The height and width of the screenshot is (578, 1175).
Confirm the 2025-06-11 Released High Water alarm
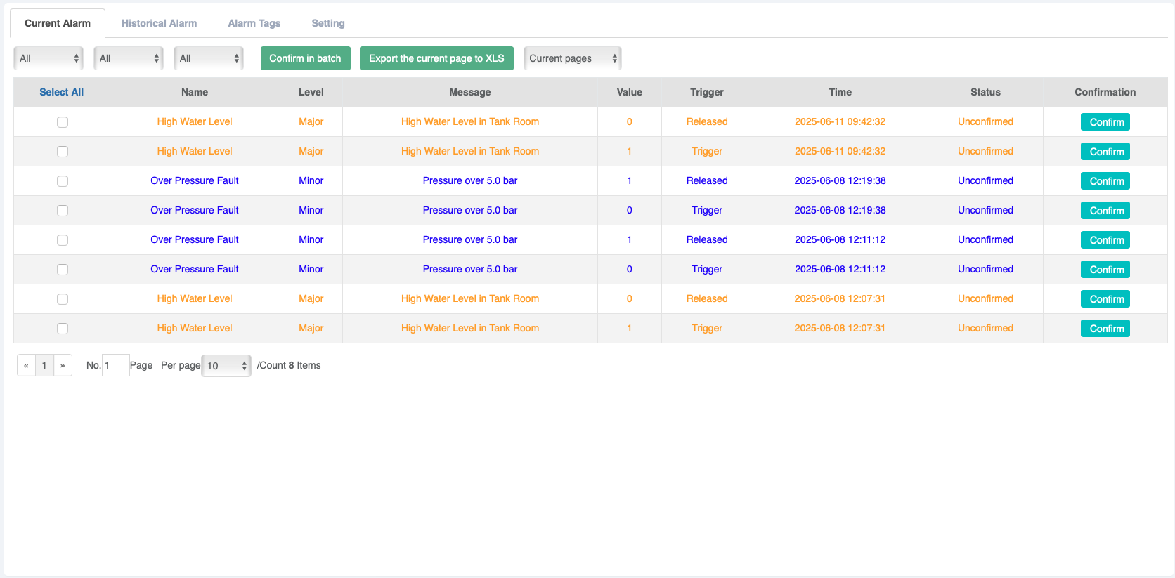coord(1105,122)
